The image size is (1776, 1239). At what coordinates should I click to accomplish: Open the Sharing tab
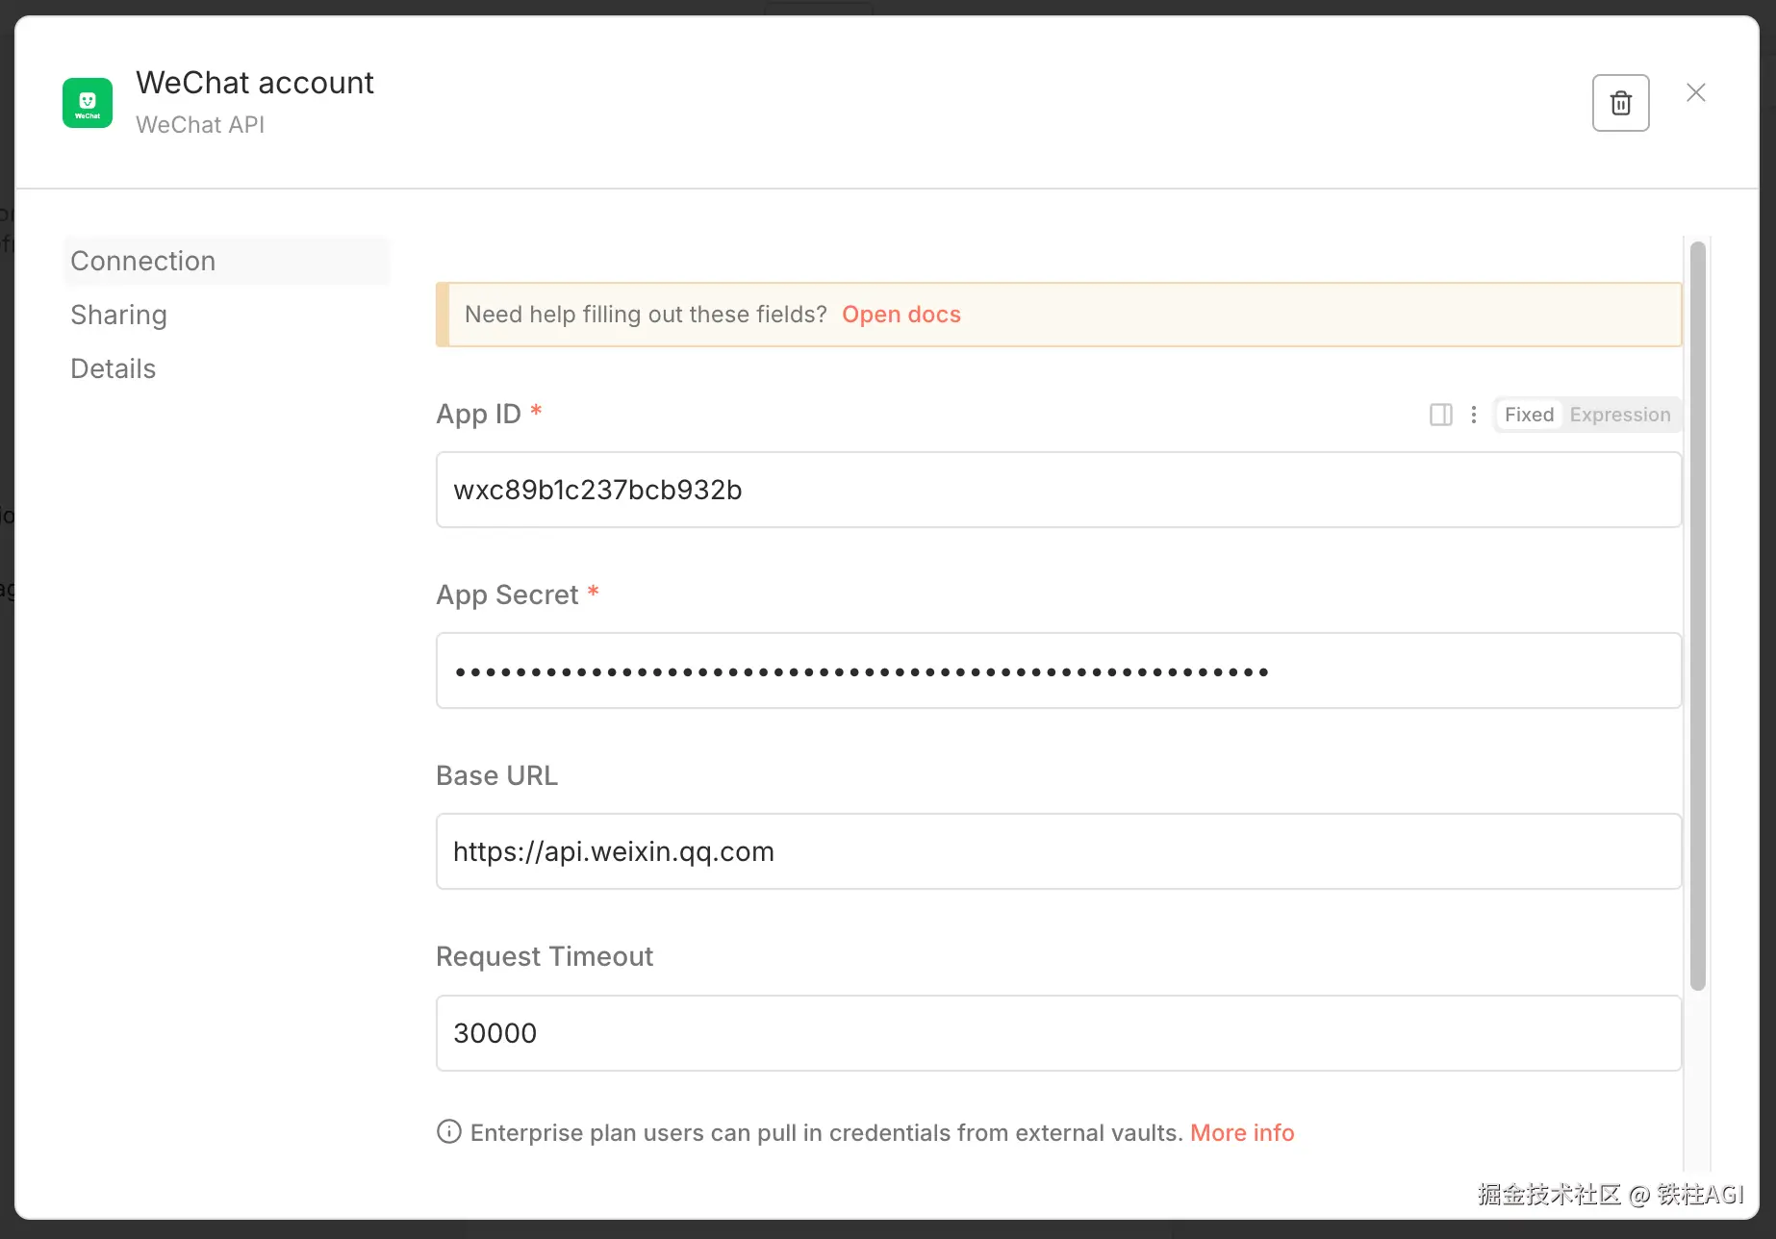coord(118,315)
